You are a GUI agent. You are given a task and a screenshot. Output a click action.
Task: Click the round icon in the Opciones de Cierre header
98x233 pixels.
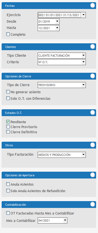pyautogui.click(x=93, y=76)
